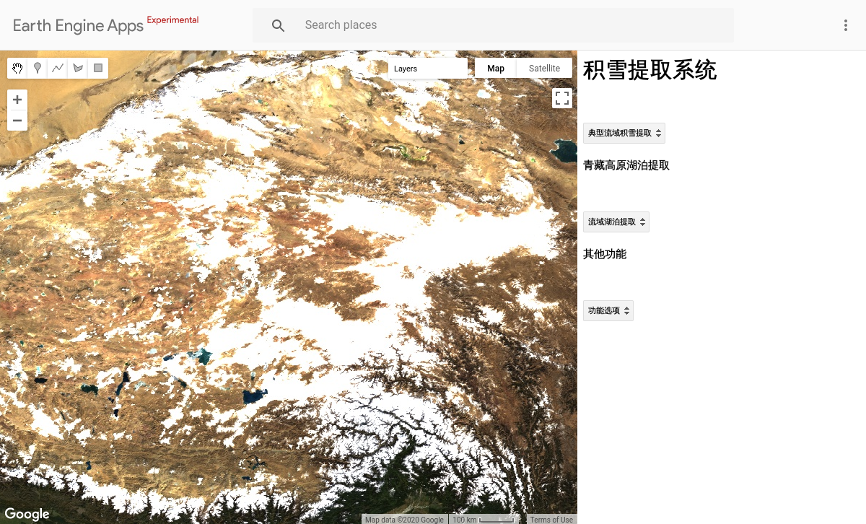Switch to Satellite view
The image size is (866, 524).
tap(544, 68)
